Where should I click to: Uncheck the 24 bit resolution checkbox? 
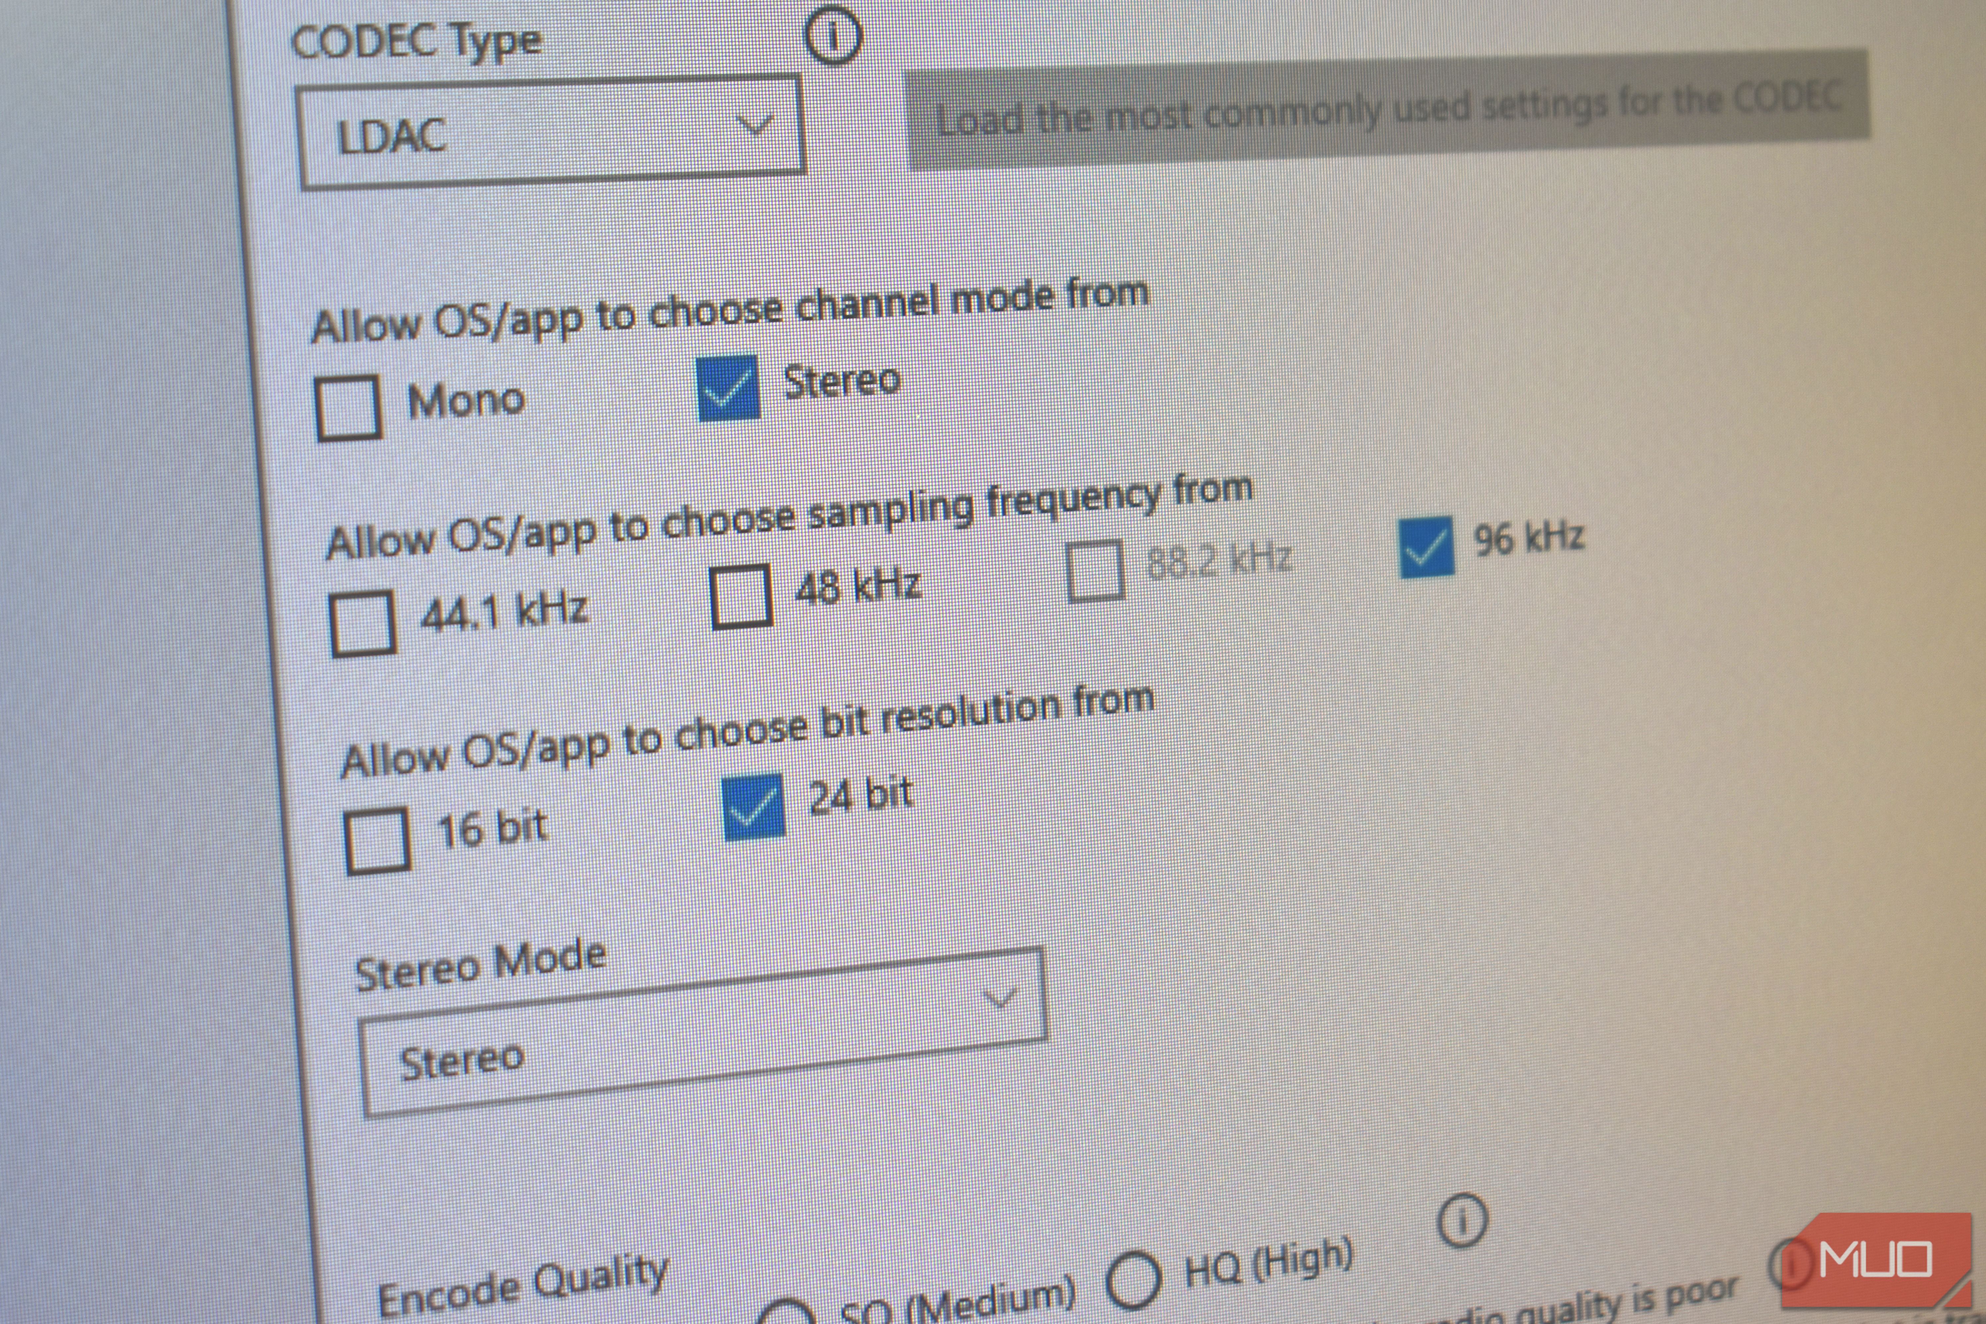point(753,807)
